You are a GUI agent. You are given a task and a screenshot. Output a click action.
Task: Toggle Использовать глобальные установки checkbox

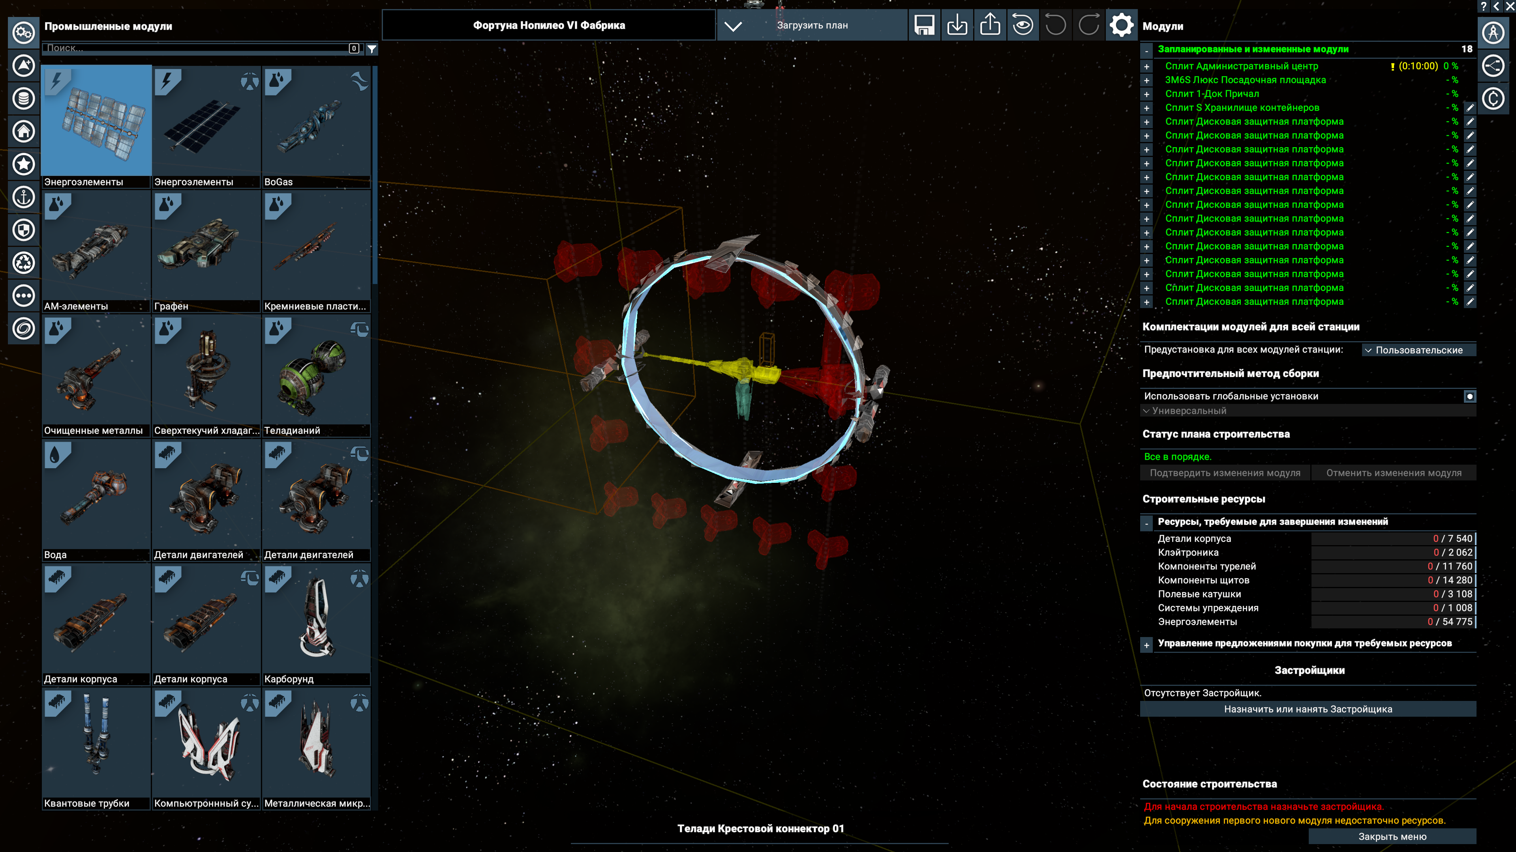coord(1469,396)
